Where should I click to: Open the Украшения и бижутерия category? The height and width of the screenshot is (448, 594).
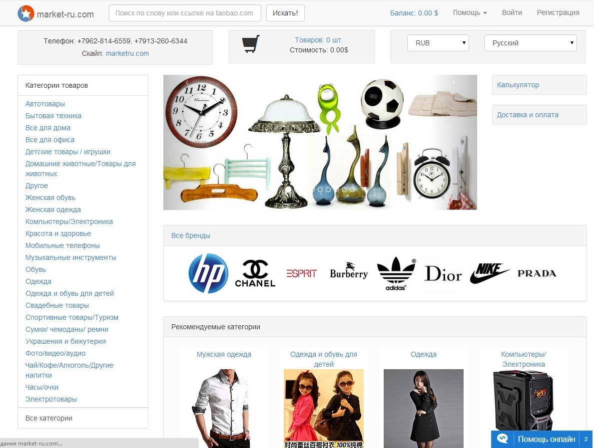pos(65,341)
